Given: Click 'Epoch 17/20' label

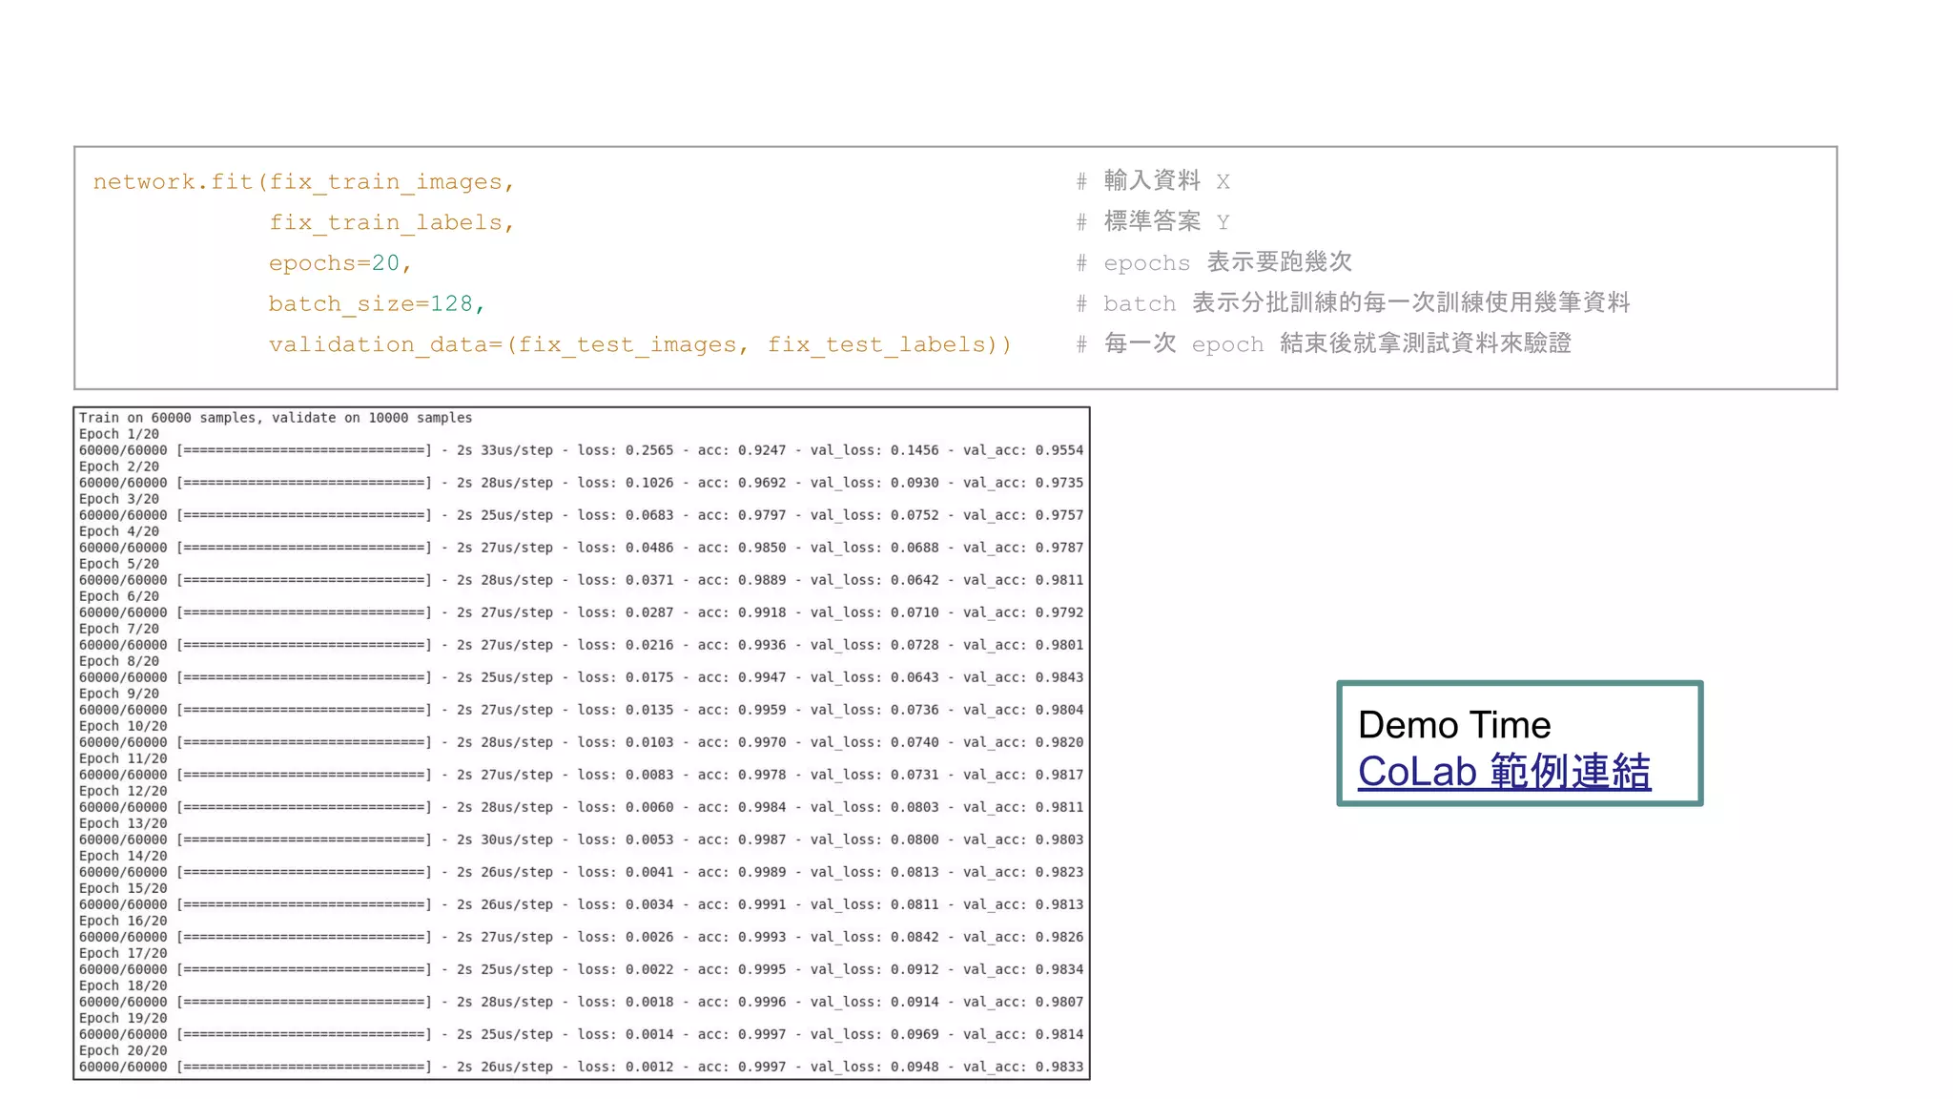Looking at the screenshot, I should [x=123, y=953].
